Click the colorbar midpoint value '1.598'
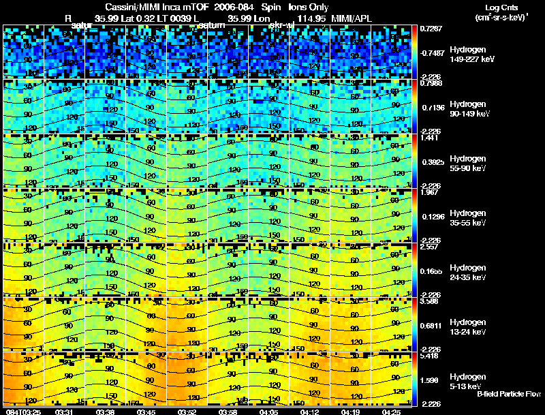The height and width of the screenshot is (415, 545). coord(429,381)
